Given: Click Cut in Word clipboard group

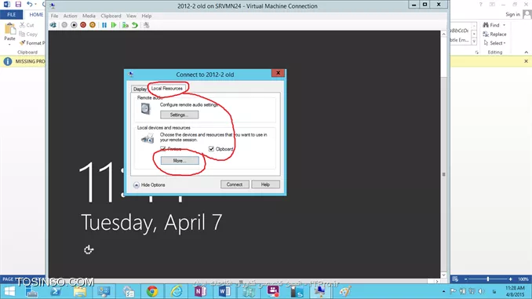Looking at the screenshot, I should 27,25.
